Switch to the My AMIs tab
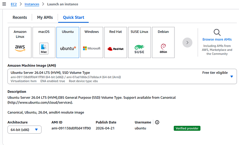 (x=45, y=17)
